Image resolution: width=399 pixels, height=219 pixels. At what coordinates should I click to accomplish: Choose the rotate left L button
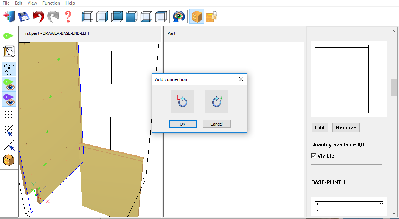pos(182,101)
